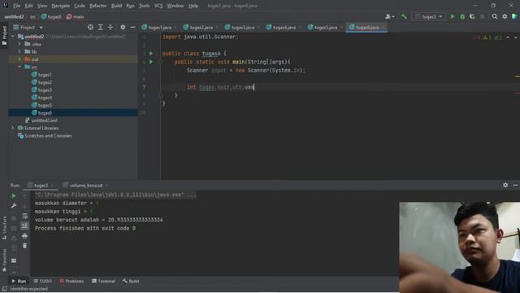Open the VCS menu
The height and width of the screenshot is (293, 520).
coord(158,6)
